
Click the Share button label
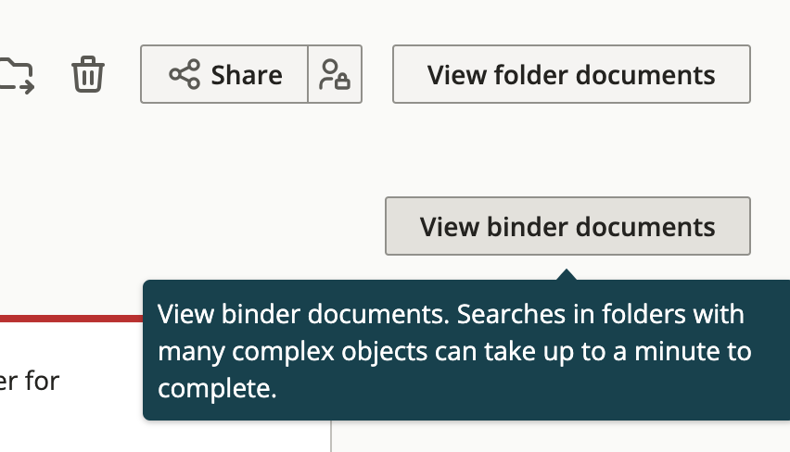click(247, 75)
